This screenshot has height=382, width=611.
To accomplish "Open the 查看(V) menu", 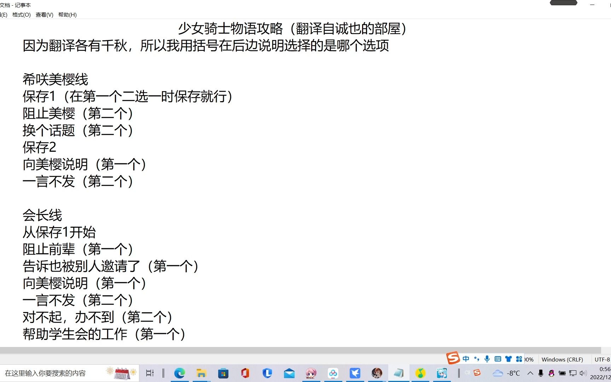I will pyautogui.click(x=44, y=15).
